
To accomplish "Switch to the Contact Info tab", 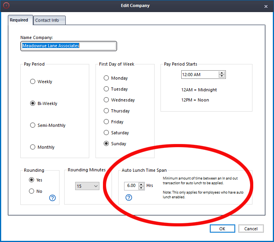I will pos(47,20).
